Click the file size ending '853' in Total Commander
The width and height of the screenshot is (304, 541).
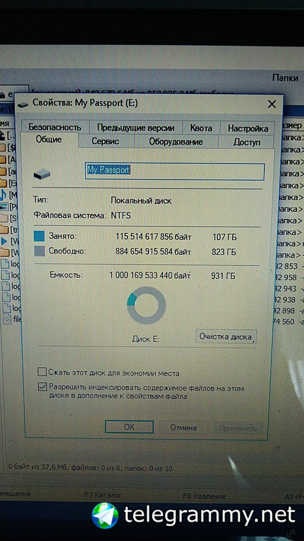tap(286, 266)
